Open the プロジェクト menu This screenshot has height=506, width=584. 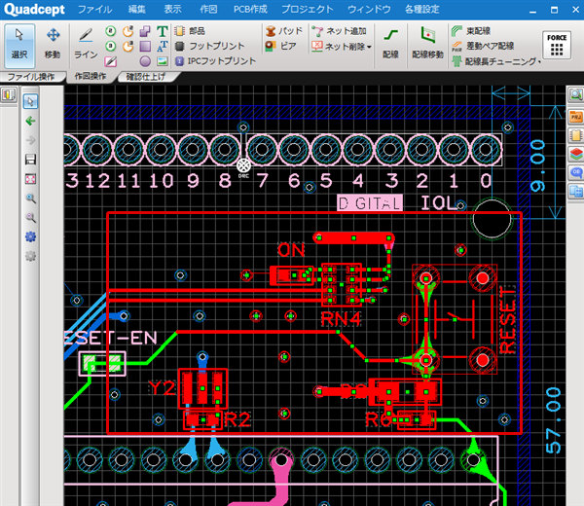click(308, 10)
